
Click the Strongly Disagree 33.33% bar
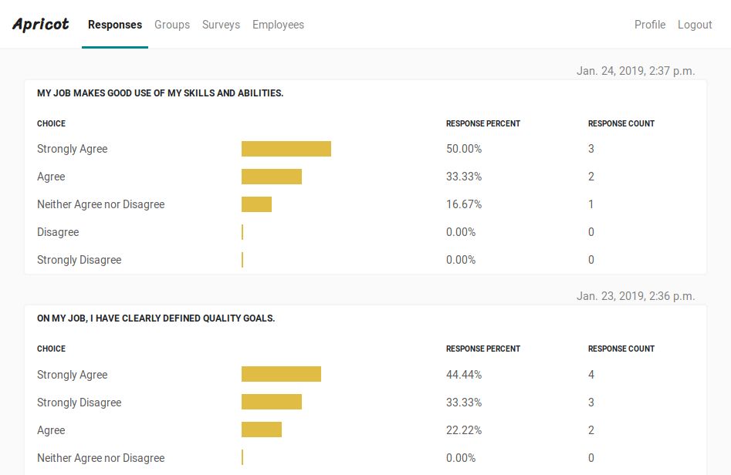tap(272, 403)
